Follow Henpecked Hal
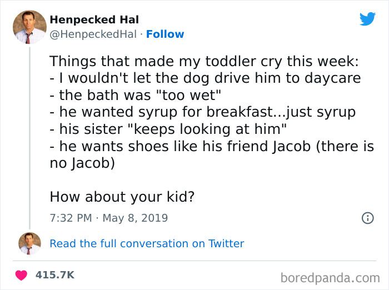 (x=165, y=34)
